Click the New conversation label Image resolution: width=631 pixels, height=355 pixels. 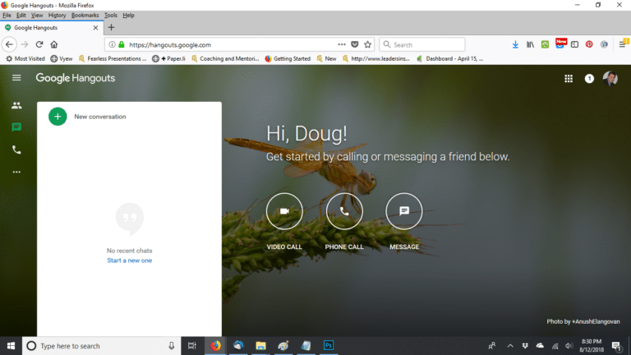pyautogui.click(x=99, y=117)
